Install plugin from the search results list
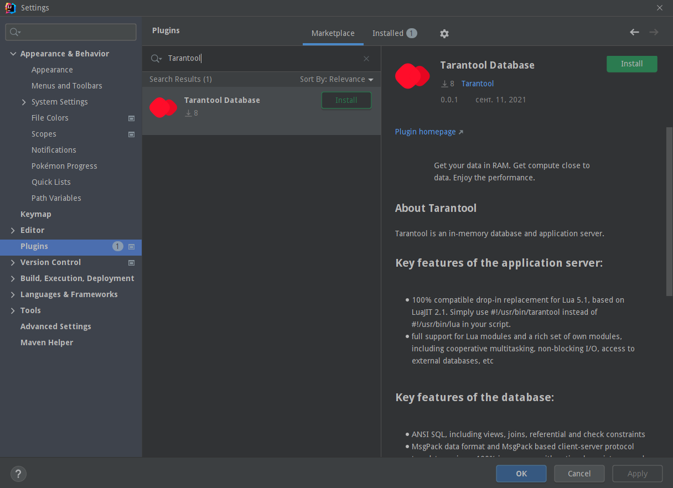 346,100
